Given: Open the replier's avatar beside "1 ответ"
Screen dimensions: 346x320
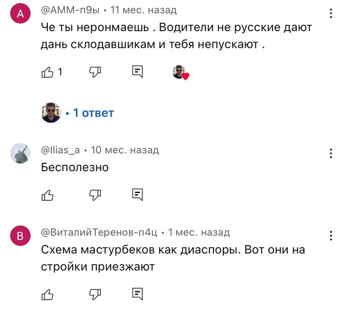Looking at the screenshot, I should (x=50, y=113).
